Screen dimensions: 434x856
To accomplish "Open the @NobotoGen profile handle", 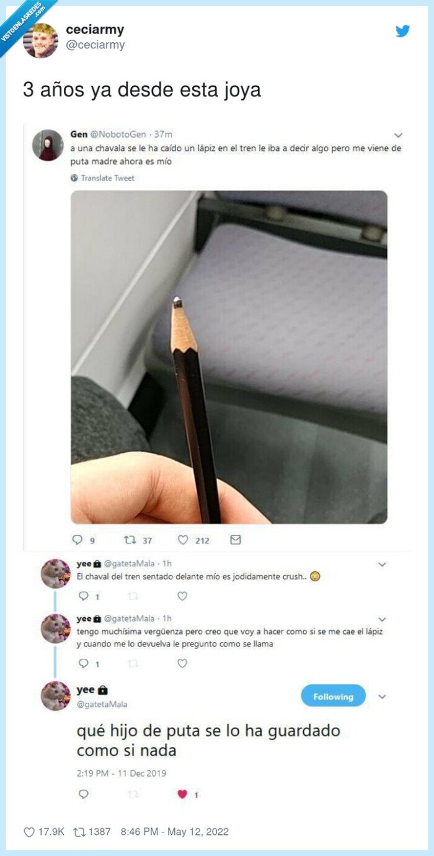I will [x=120, y=134].
